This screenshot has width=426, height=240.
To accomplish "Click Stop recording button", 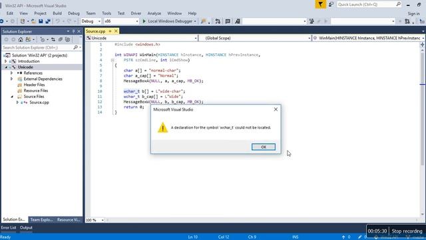I will pyautogui.click(x=407, y=231).
